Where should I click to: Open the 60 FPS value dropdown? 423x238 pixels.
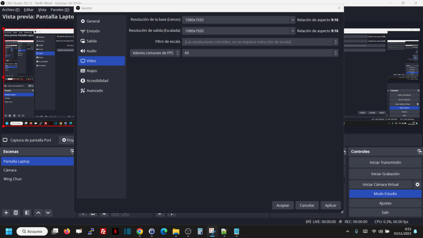[260, 53]
